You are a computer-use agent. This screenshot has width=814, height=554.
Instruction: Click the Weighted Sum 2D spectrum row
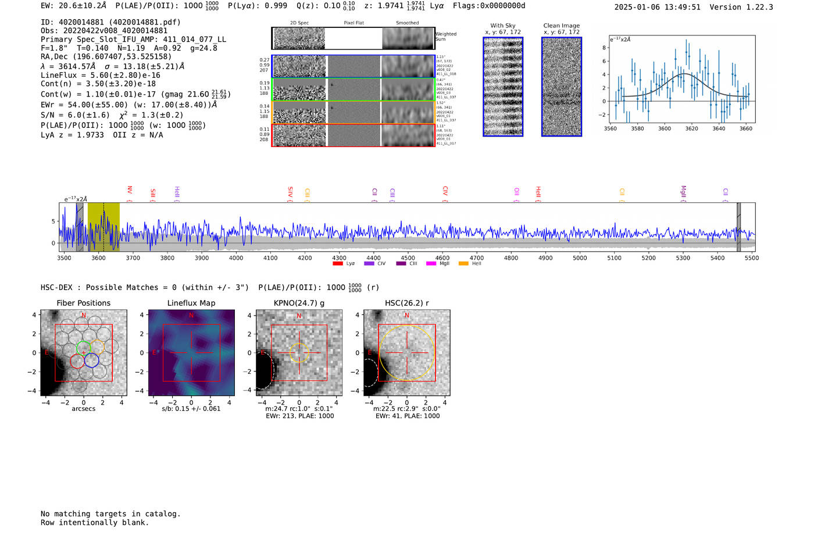[354, 38]
